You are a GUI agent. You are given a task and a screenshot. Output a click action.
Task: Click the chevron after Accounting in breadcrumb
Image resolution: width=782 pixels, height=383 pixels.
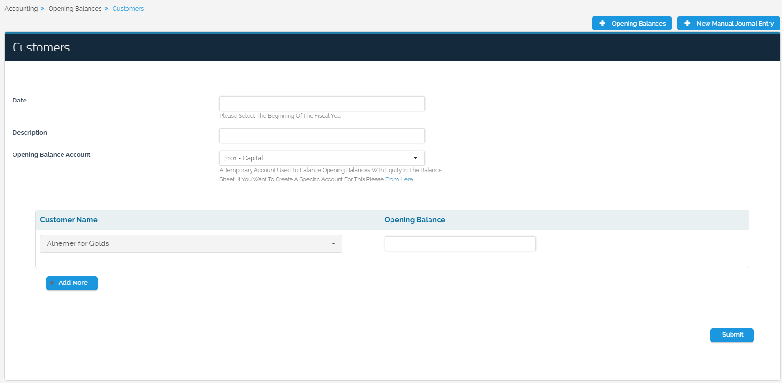(x=42, y=9)
